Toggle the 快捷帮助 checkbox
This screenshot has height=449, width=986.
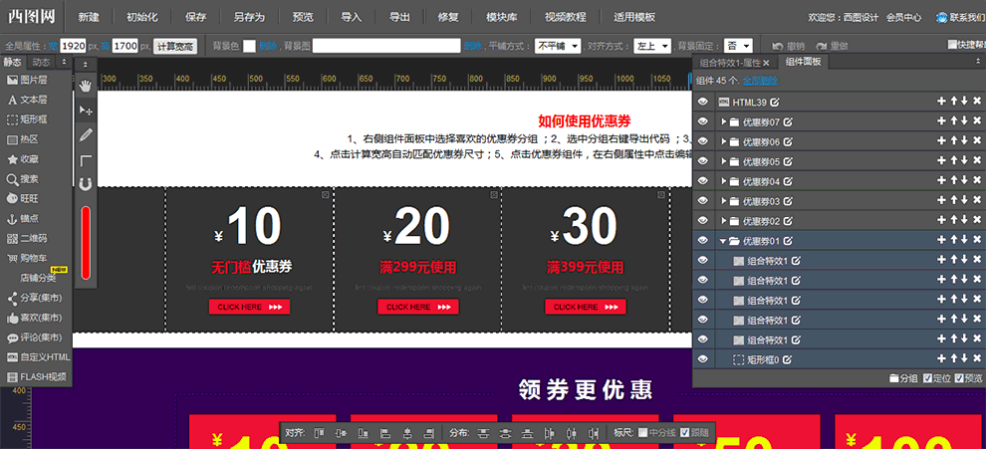tap(952, 45)
